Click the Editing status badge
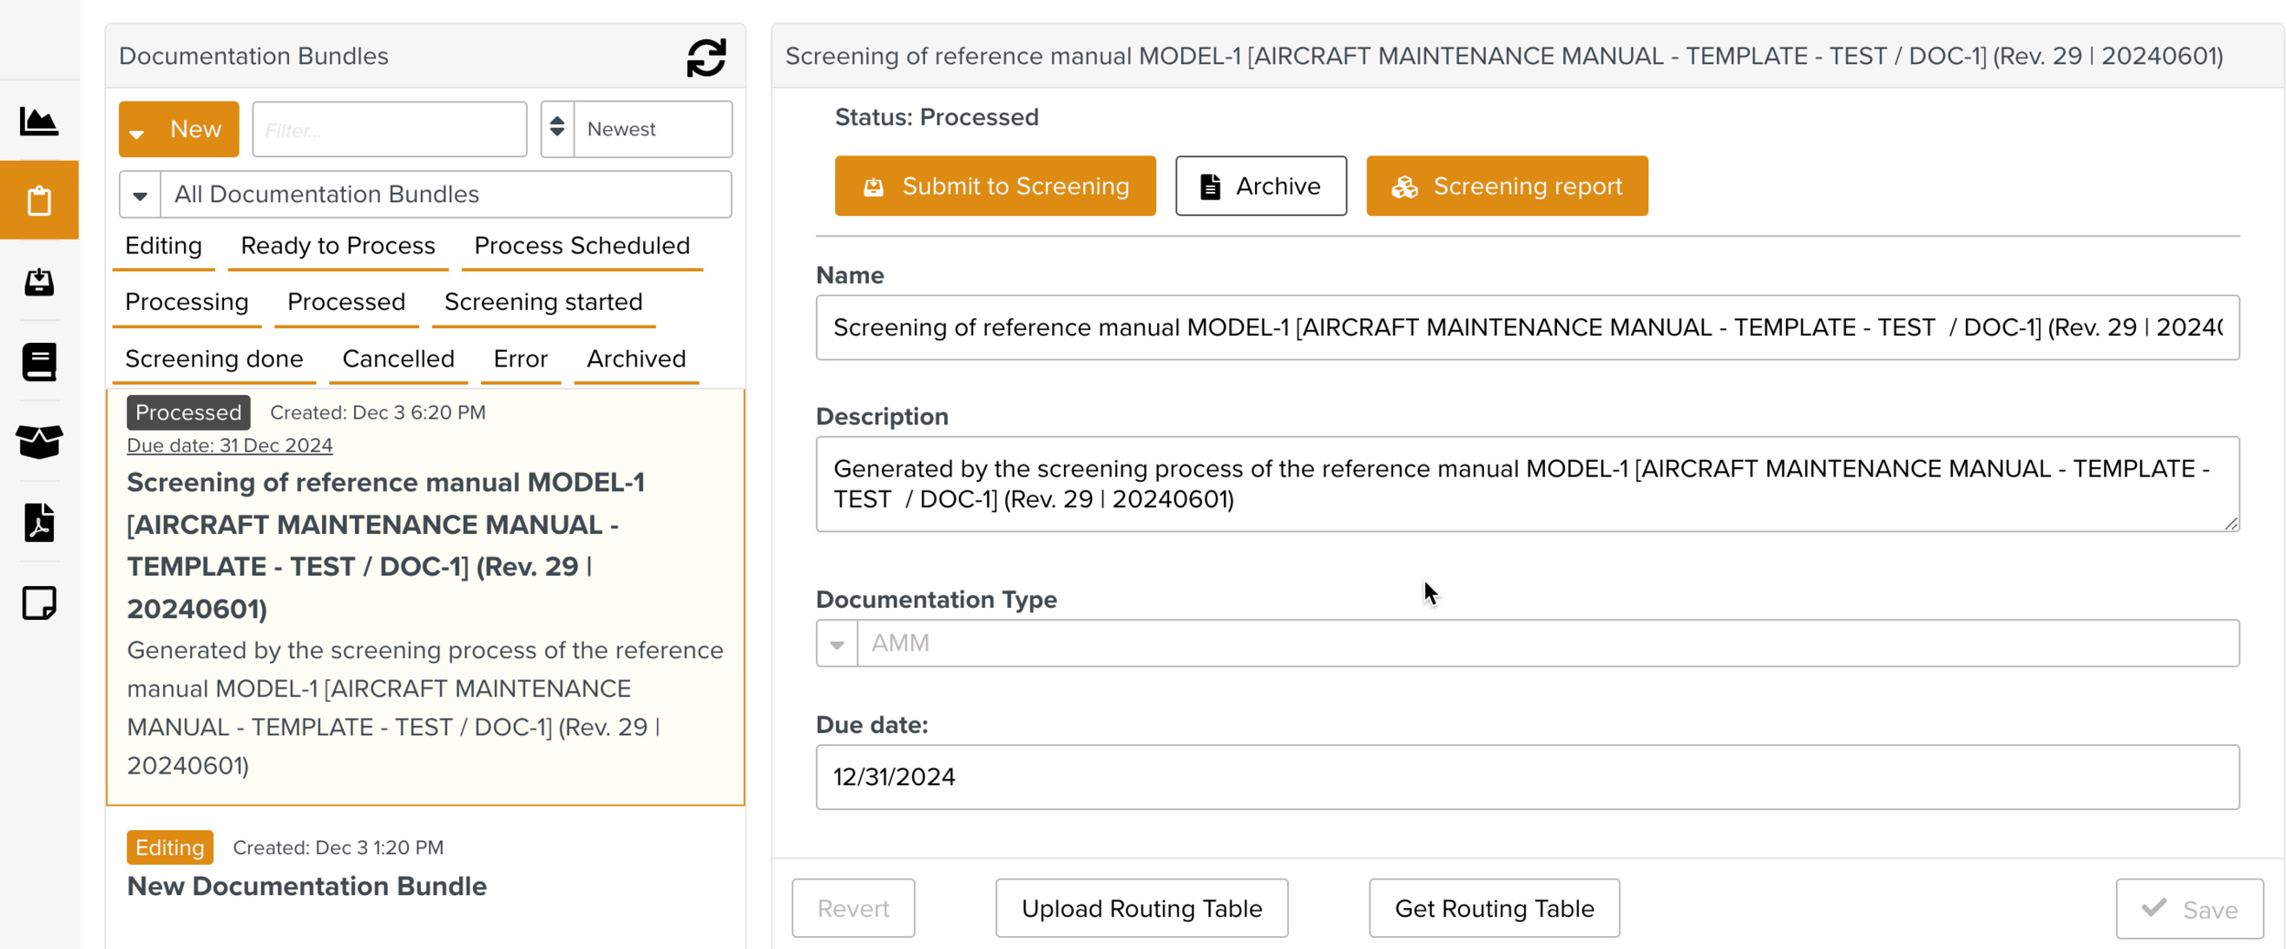The height and width of the screenshot is (949, 2287). point(169,848)
